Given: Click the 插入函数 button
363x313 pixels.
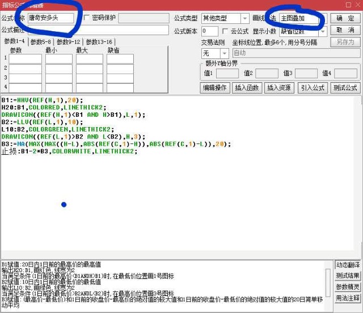Looking at the screenshot, I should coord(247,88).
